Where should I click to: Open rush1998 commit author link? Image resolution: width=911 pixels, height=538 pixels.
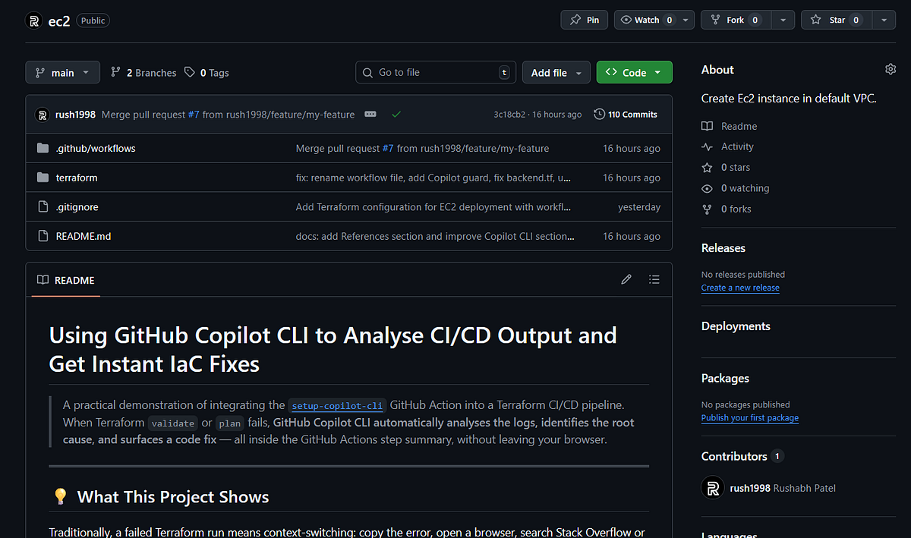[75, 115]
